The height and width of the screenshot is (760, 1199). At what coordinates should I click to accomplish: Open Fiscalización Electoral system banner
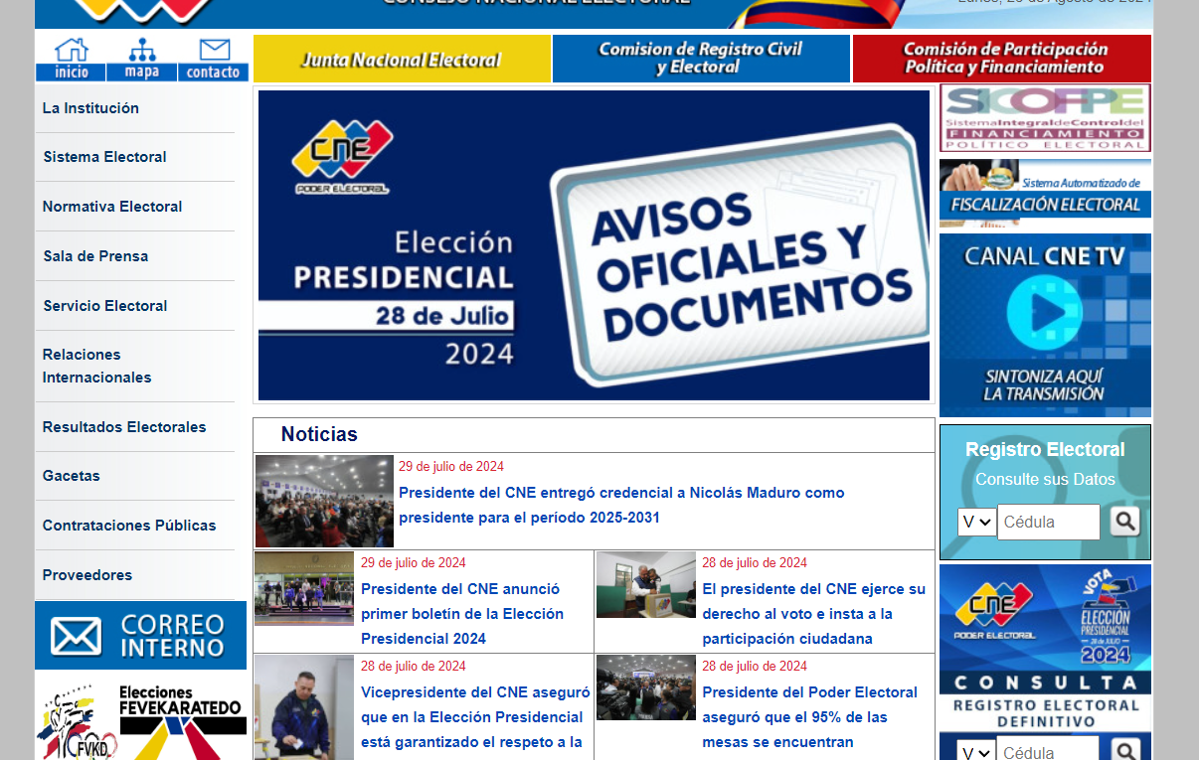point(1045,194)
